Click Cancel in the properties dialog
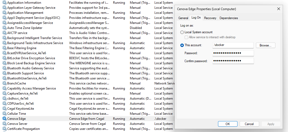This screenshot has width=288, height=132. tap(249, 124)
